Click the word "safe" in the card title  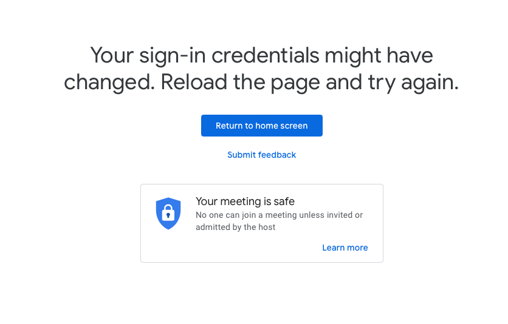[x=283, y=201]
